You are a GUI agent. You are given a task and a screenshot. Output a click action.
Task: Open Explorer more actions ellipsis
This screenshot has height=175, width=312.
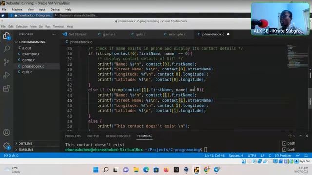click(53, 34)
